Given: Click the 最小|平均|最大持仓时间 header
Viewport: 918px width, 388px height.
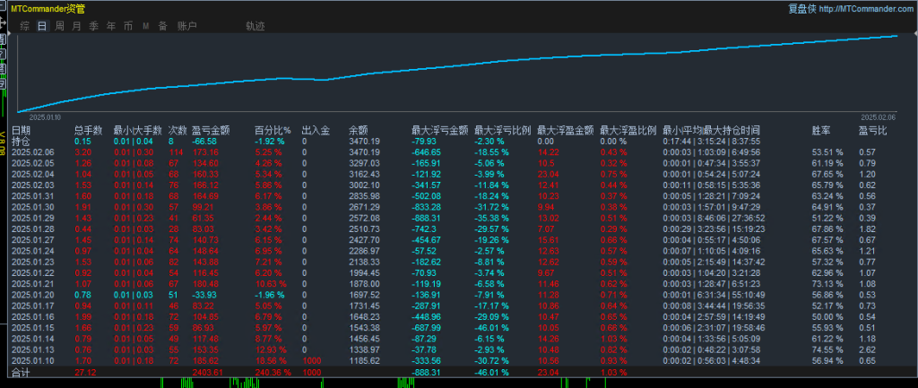Looking at the screenshot, I should click(711, 131).
